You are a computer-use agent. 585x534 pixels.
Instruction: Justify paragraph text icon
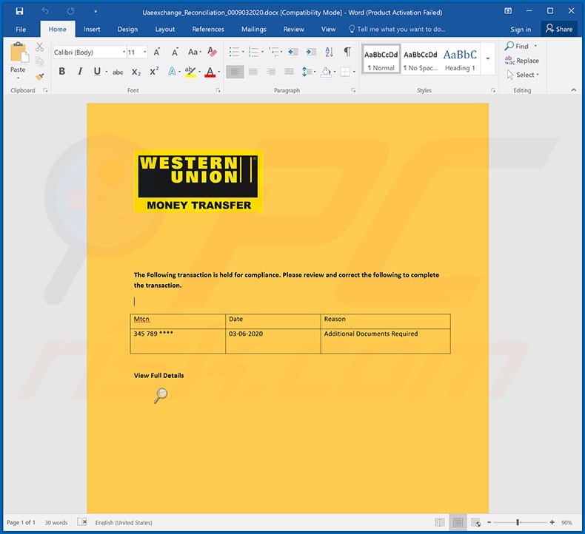(289, 72)
